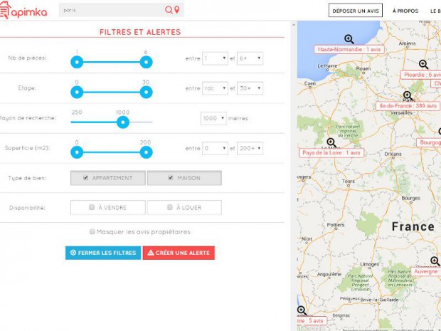The image size is (441, 331).
Task: Zoom into Pays de la Loire marker
Action: [x=331, y=142]
